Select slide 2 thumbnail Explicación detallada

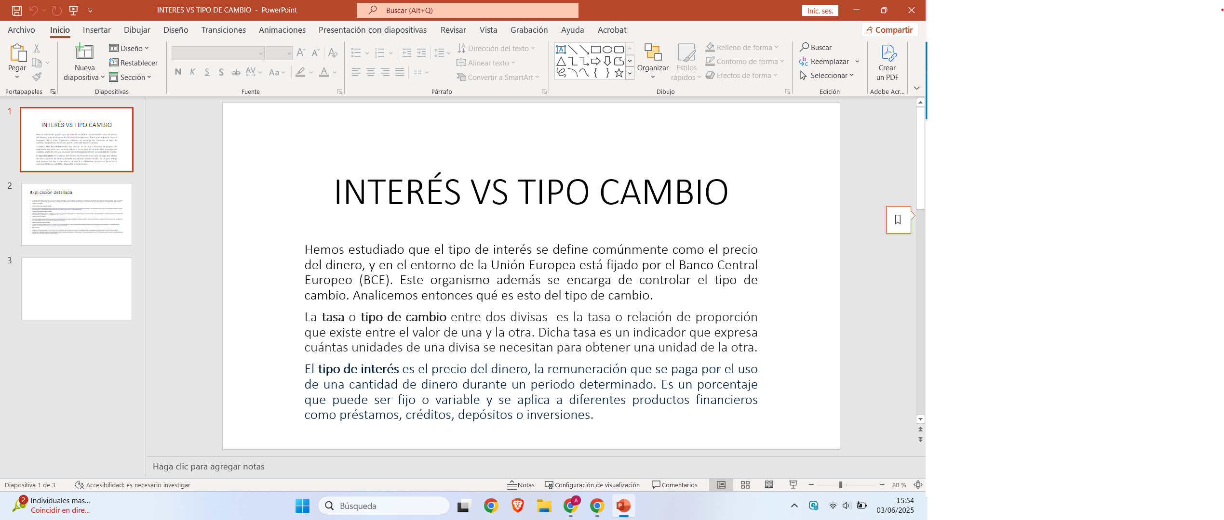click(x=77, y=214)
